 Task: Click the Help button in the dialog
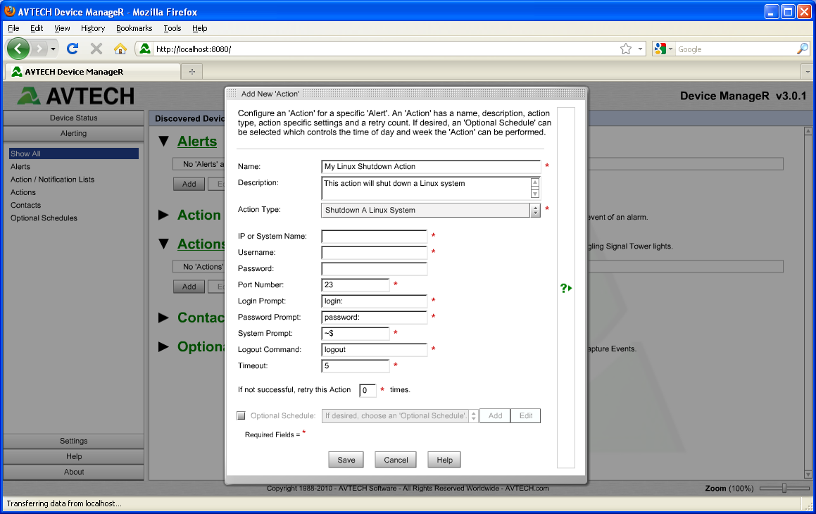[x=444, y=460]
